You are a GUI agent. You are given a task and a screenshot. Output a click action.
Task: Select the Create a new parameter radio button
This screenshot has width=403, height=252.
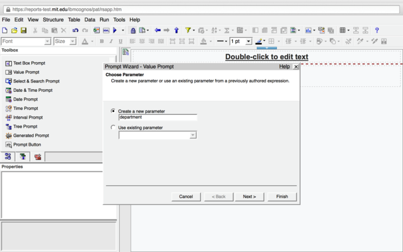tap(114, 111)
